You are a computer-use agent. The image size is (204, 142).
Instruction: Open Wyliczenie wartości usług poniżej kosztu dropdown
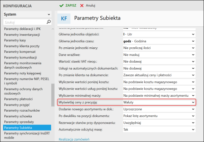tap(159, 89)
